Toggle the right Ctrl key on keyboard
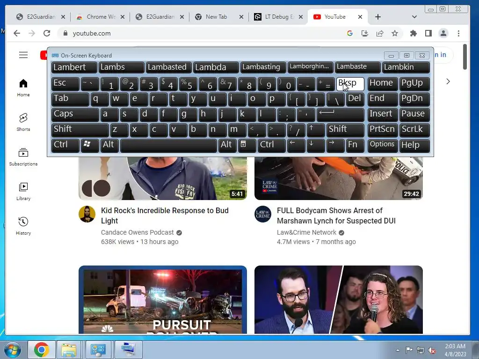Screen dimensions: 479x359 tap(272, 146)
